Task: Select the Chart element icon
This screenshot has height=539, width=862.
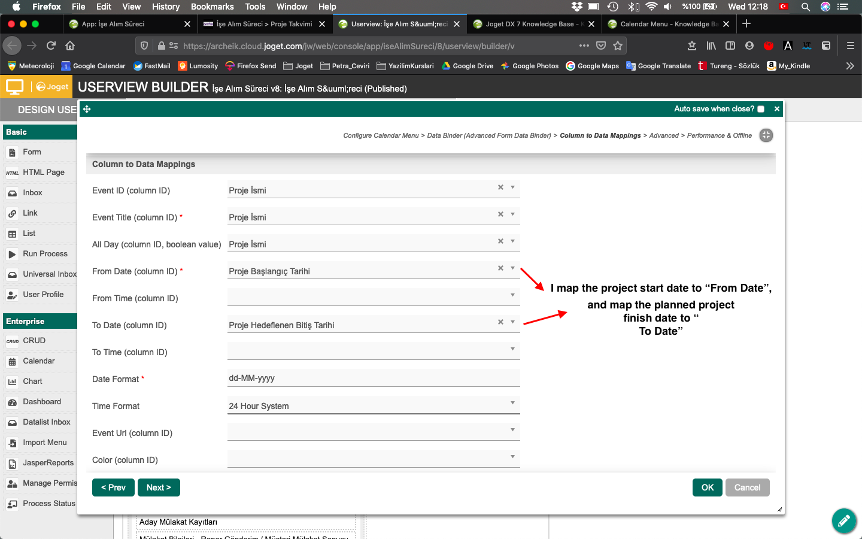Action: tap(12, 382)
